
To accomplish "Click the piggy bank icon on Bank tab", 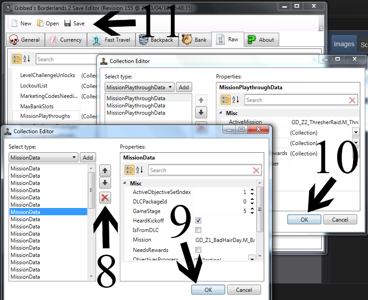I will [187, 39].
